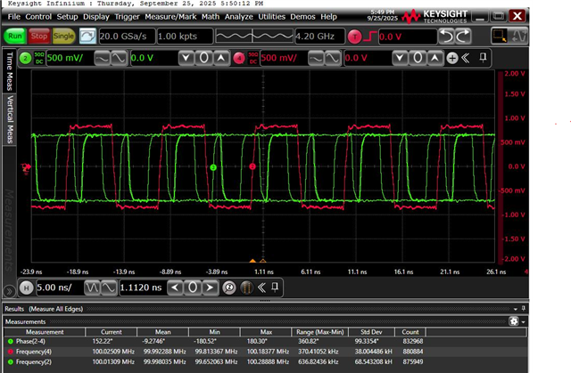Screen dimensions: 571x373
Task: Select the Phase(2-4) measurement row
Action: [32, 340]
